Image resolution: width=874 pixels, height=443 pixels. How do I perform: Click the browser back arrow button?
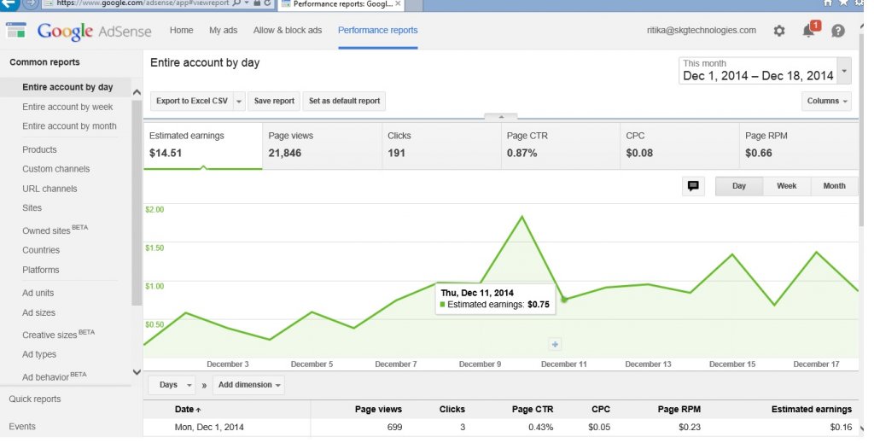click(x=9, y=3)
